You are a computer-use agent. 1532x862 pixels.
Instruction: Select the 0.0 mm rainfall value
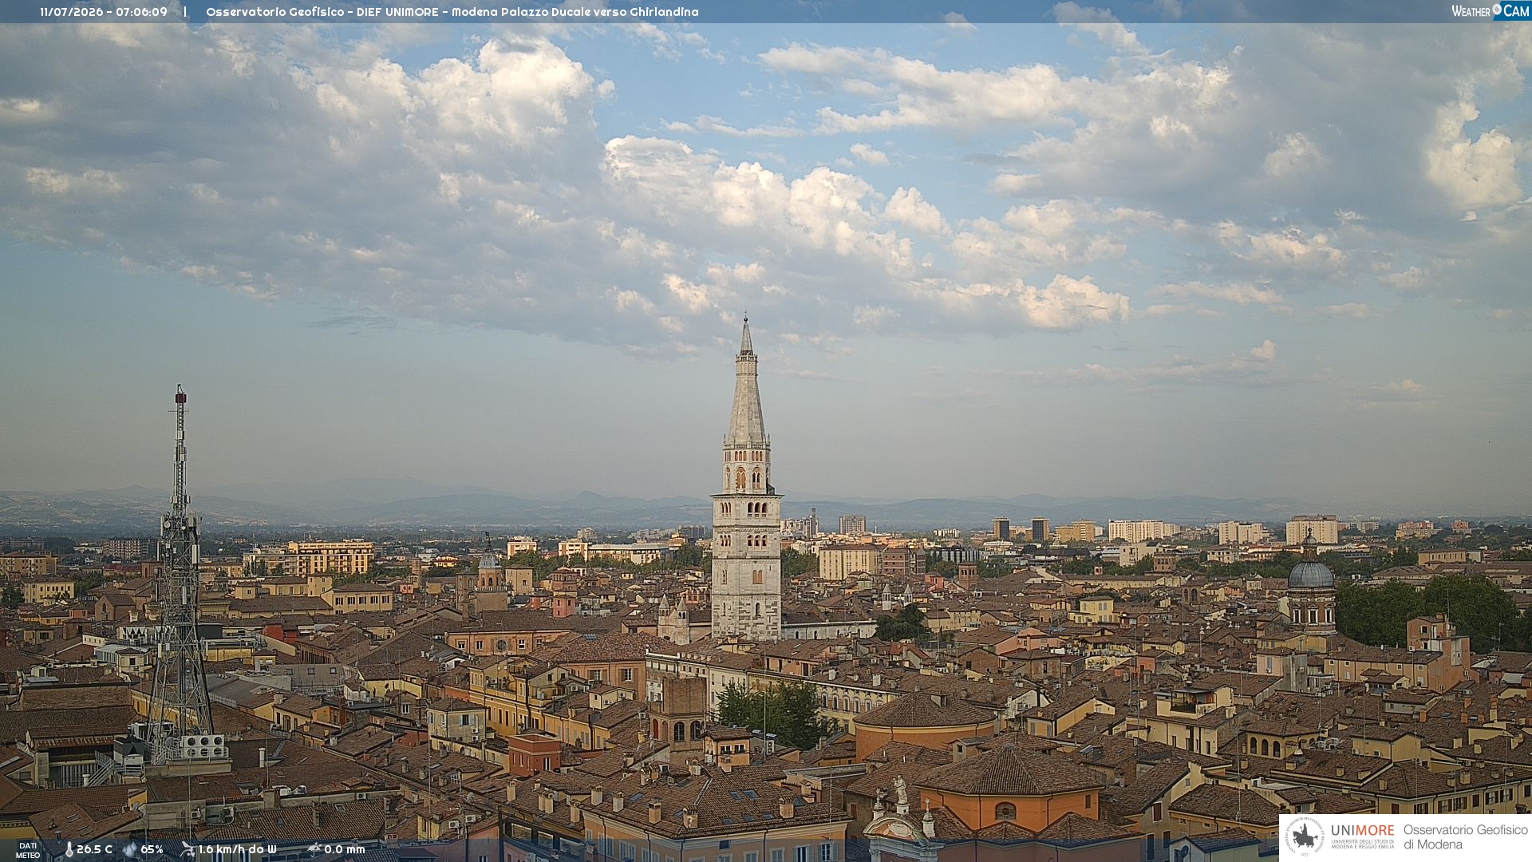344,850
